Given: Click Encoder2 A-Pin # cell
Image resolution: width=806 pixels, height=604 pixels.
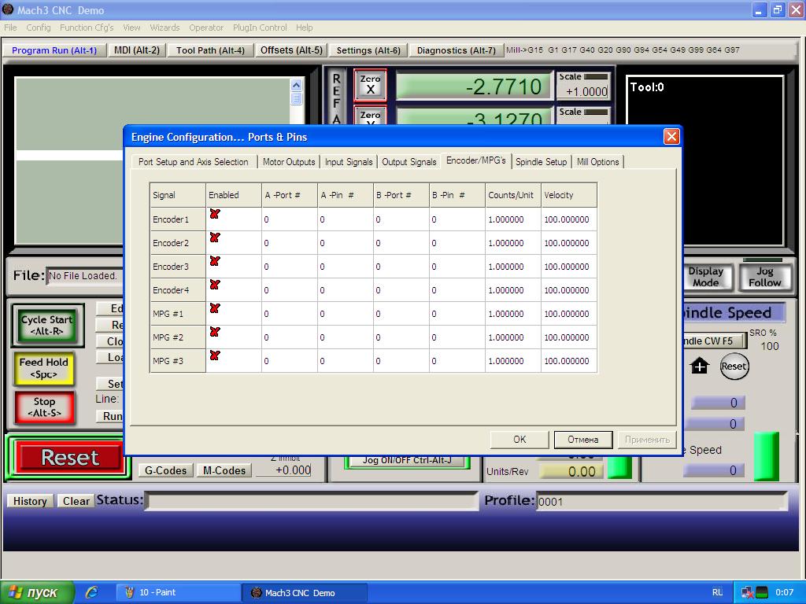Looking at the screenshot, I should pos(346,243).
